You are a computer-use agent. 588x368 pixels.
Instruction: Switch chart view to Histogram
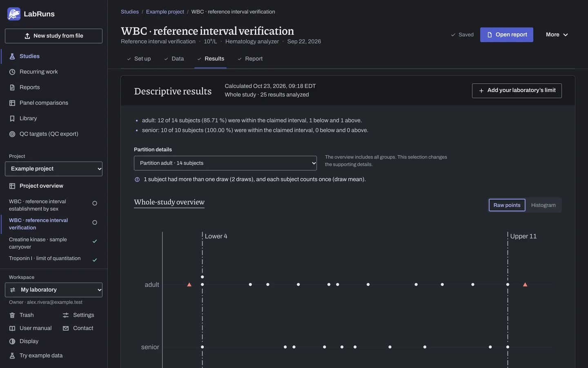pyautogui.click(x=543, y=205)
